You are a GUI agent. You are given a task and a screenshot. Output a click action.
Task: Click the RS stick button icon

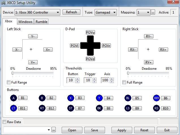(x=157, y=108)
